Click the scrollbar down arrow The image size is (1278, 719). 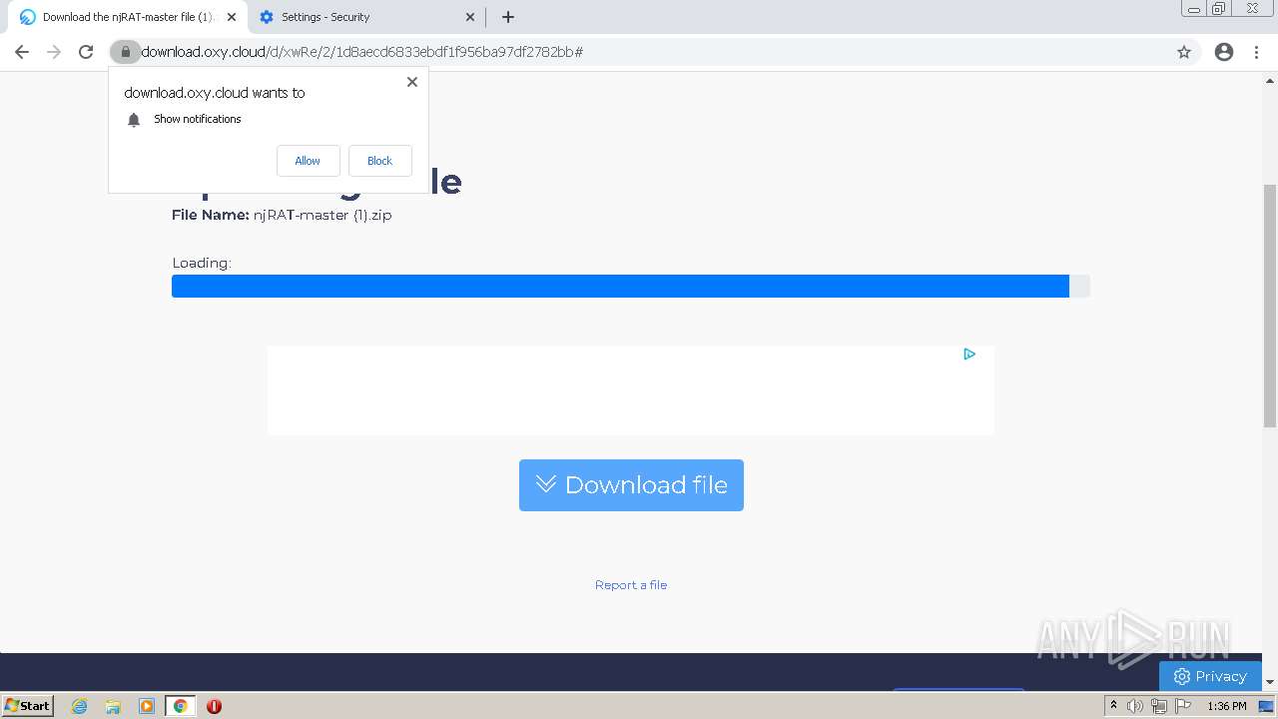click(1270, 682)
